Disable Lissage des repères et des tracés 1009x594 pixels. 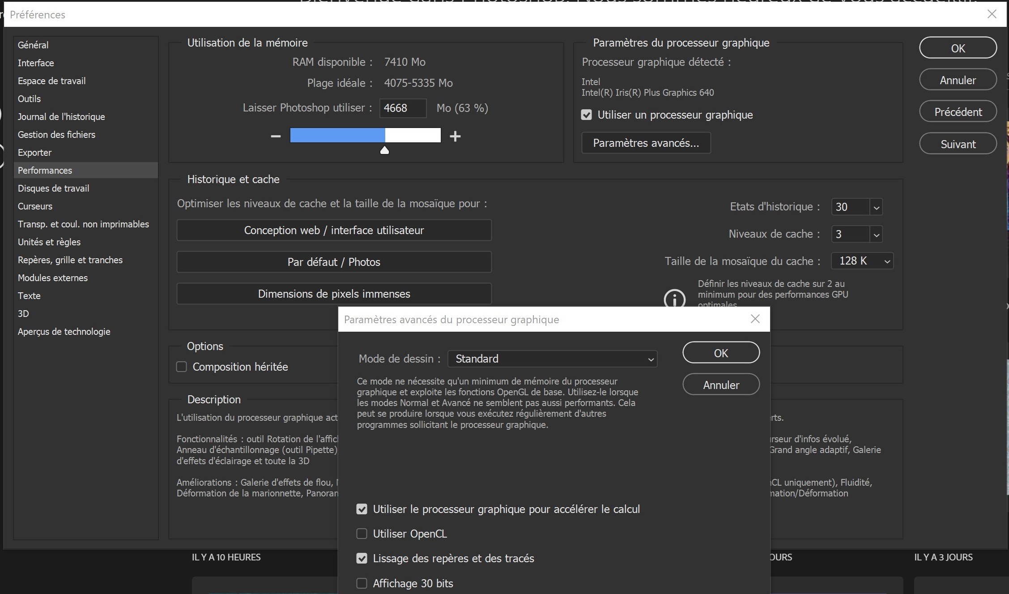362,558
